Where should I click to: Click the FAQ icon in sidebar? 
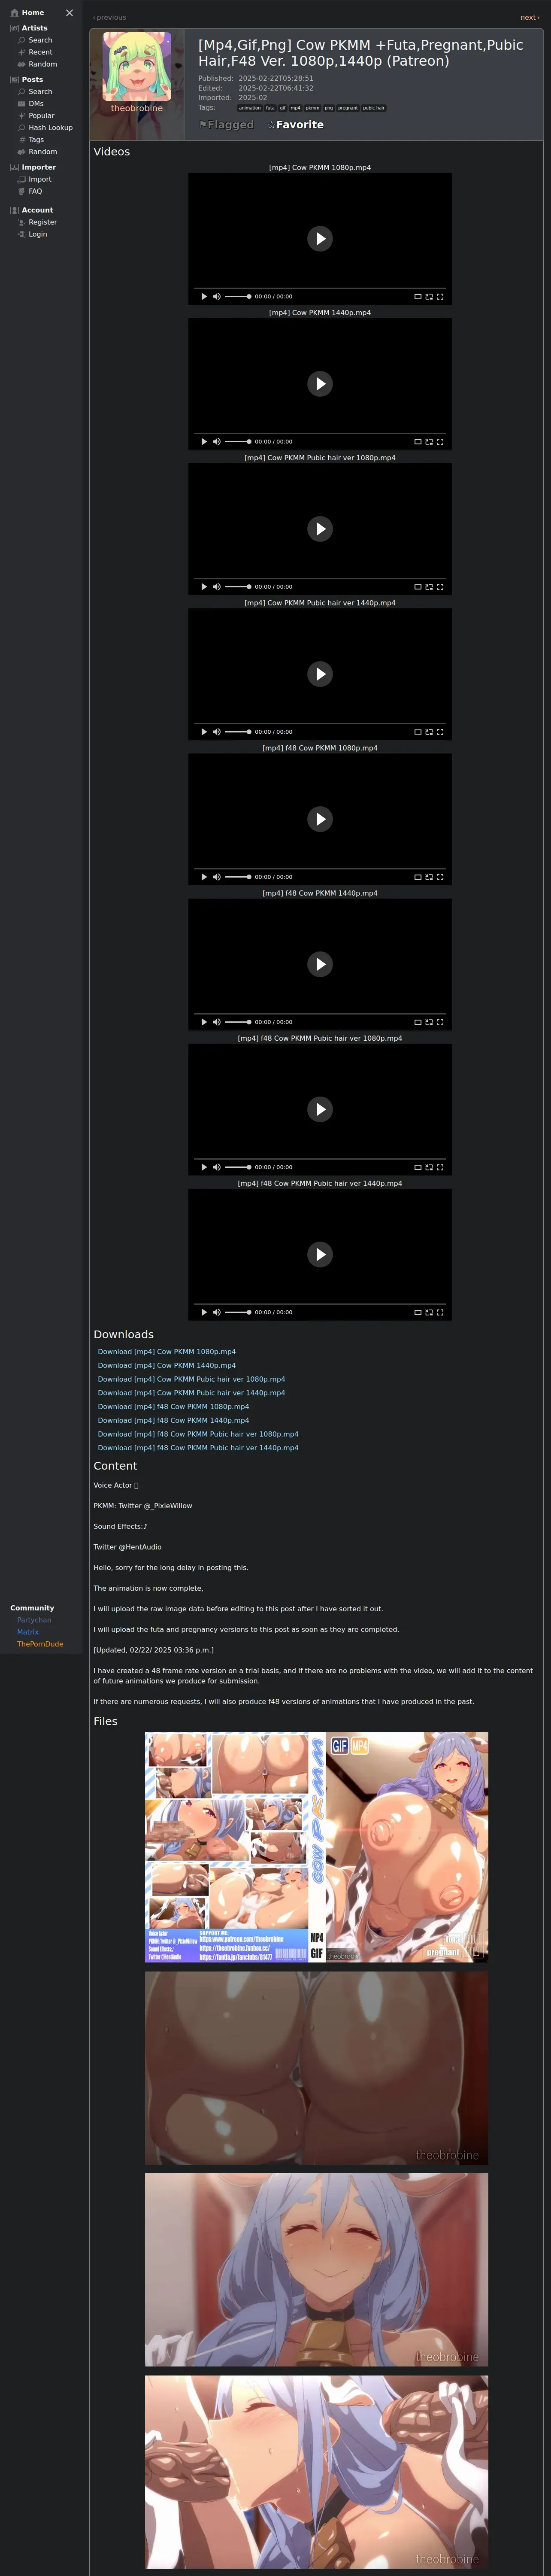(22, 191)
